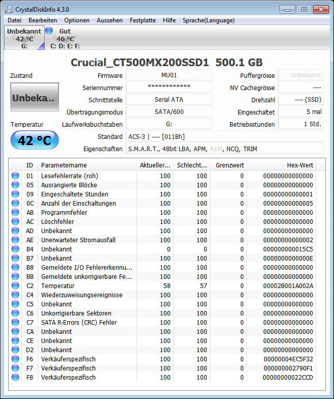This screenshot has width=334, height=399.
Task: Click the Hex-Wert column header
Action: [x=281, y=165]
